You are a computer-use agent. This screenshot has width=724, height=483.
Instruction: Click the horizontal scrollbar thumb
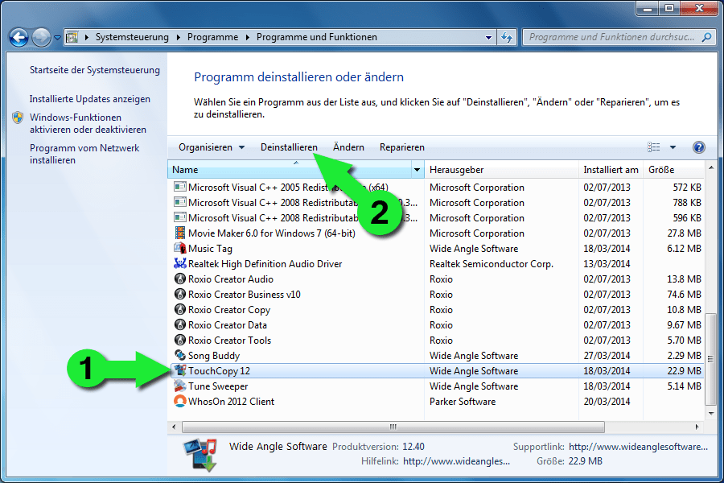click(393, 427)
